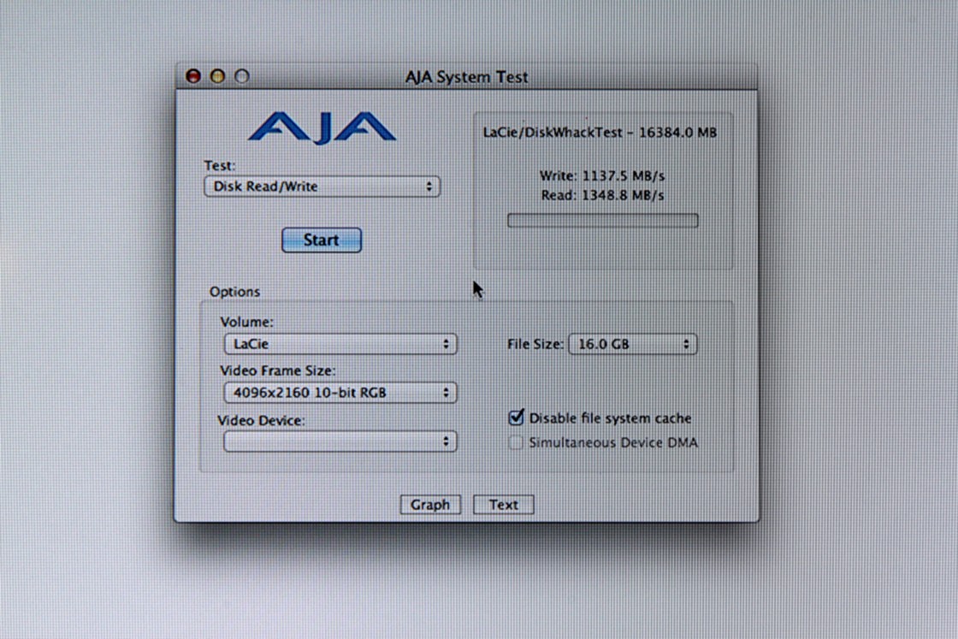Screen dimensions: 958x639
Task: Open the File Size dropdown
Action: coord(632,344)
